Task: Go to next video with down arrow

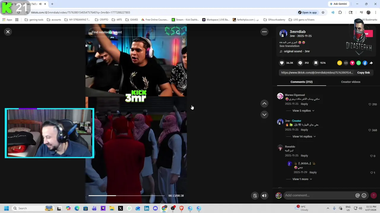Action: coord(264,114)
